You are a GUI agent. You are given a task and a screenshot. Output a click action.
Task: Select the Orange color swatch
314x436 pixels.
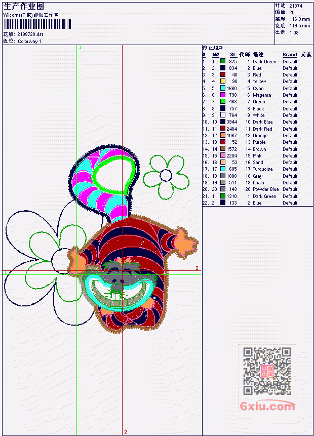(x=223, y=135)
